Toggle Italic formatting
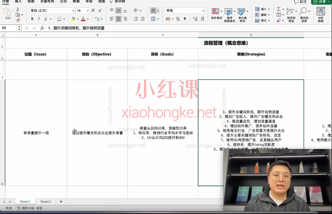Viewport: 332px width, 214px height. coord(39,19)
